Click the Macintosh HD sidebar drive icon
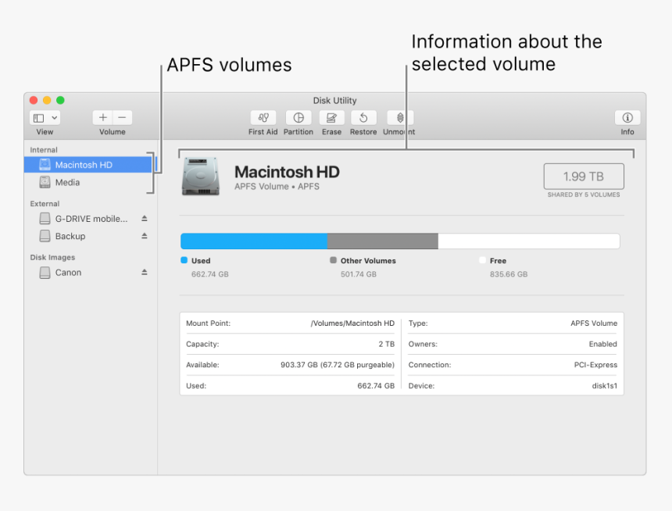Image resolution: width=672 pixels, height=511 pixels. tap(45, 165)
